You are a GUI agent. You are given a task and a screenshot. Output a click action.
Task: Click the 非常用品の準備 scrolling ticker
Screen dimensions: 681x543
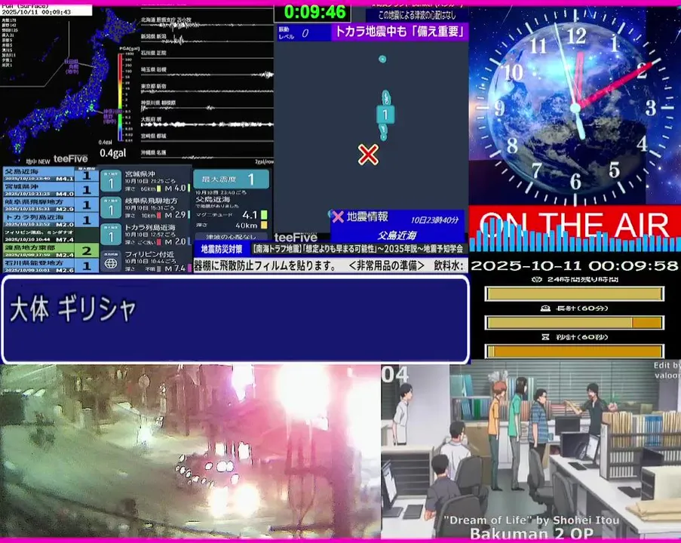tap(330, 265)
